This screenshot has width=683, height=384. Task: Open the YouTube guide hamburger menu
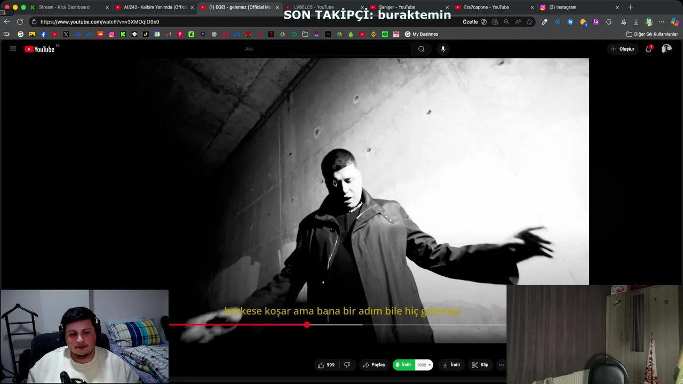click(x=13, y=49)
